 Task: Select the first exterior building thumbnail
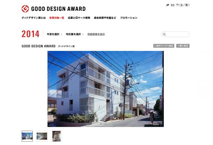27,136
